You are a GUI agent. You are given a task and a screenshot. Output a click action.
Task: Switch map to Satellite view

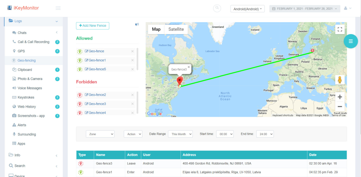click(x=176, y=29)
